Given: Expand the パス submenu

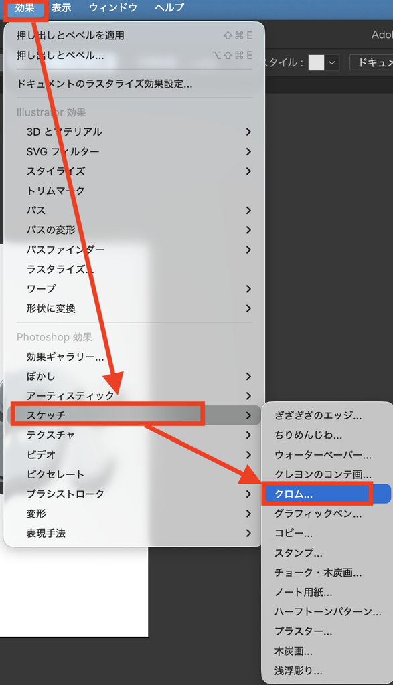Looking at the screenshot, I should 134,211.
